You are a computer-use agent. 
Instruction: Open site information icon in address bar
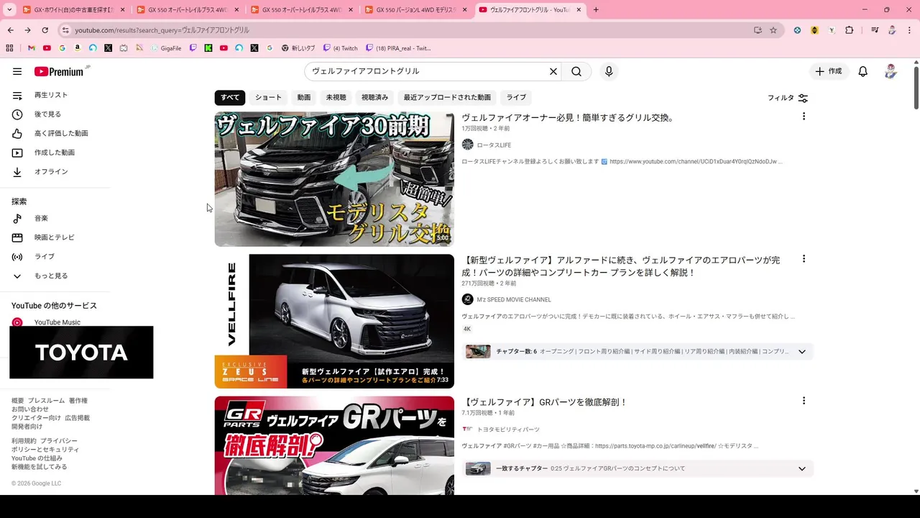65,30
